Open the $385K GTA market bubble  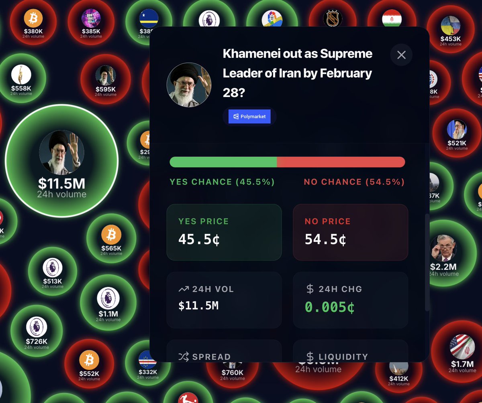pyautogui.click(x=90, y=22)
